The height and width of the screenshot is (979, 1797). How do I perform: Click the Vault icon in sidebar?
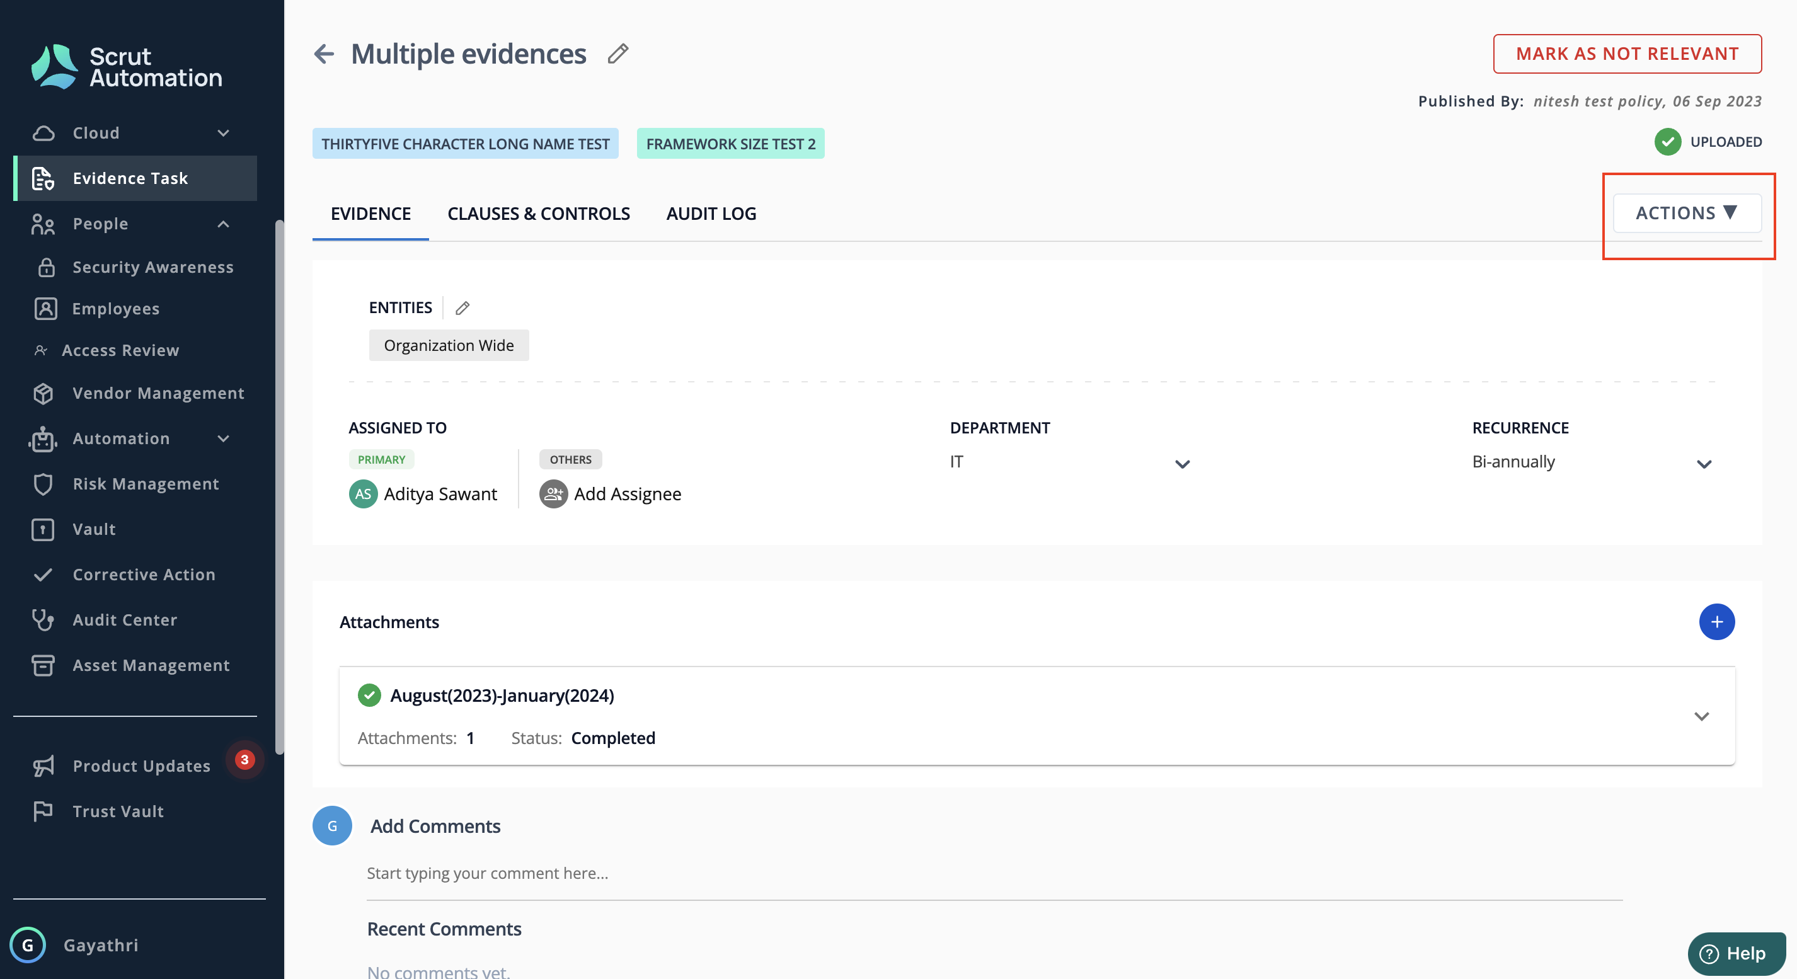(x=43, y=529)
